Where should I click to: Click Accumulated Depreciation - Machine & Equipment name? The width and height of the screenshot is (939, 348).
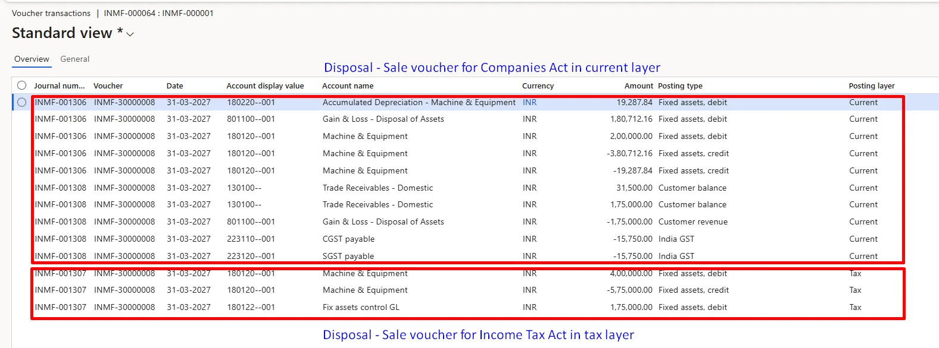419,103
